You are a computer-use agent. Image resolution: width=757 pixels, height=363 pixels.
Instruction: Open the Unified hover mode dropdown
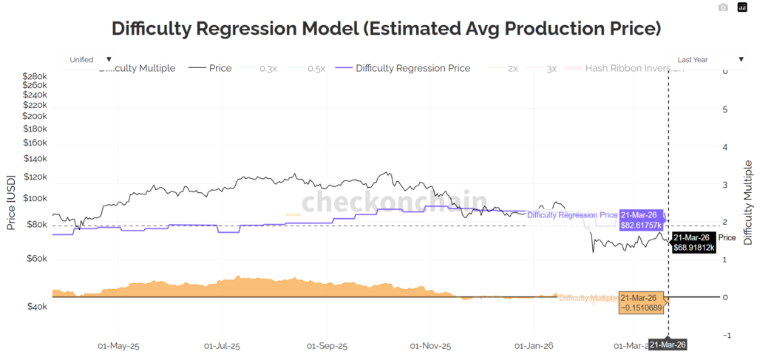point(90,59)
